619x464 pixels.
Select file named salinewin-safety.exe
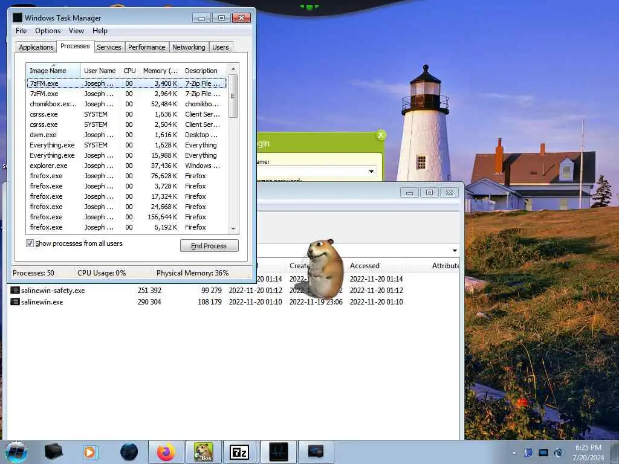(x=53, y=291)
